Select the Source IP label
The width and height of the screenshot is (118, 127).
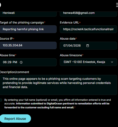[x=7, y=39]
